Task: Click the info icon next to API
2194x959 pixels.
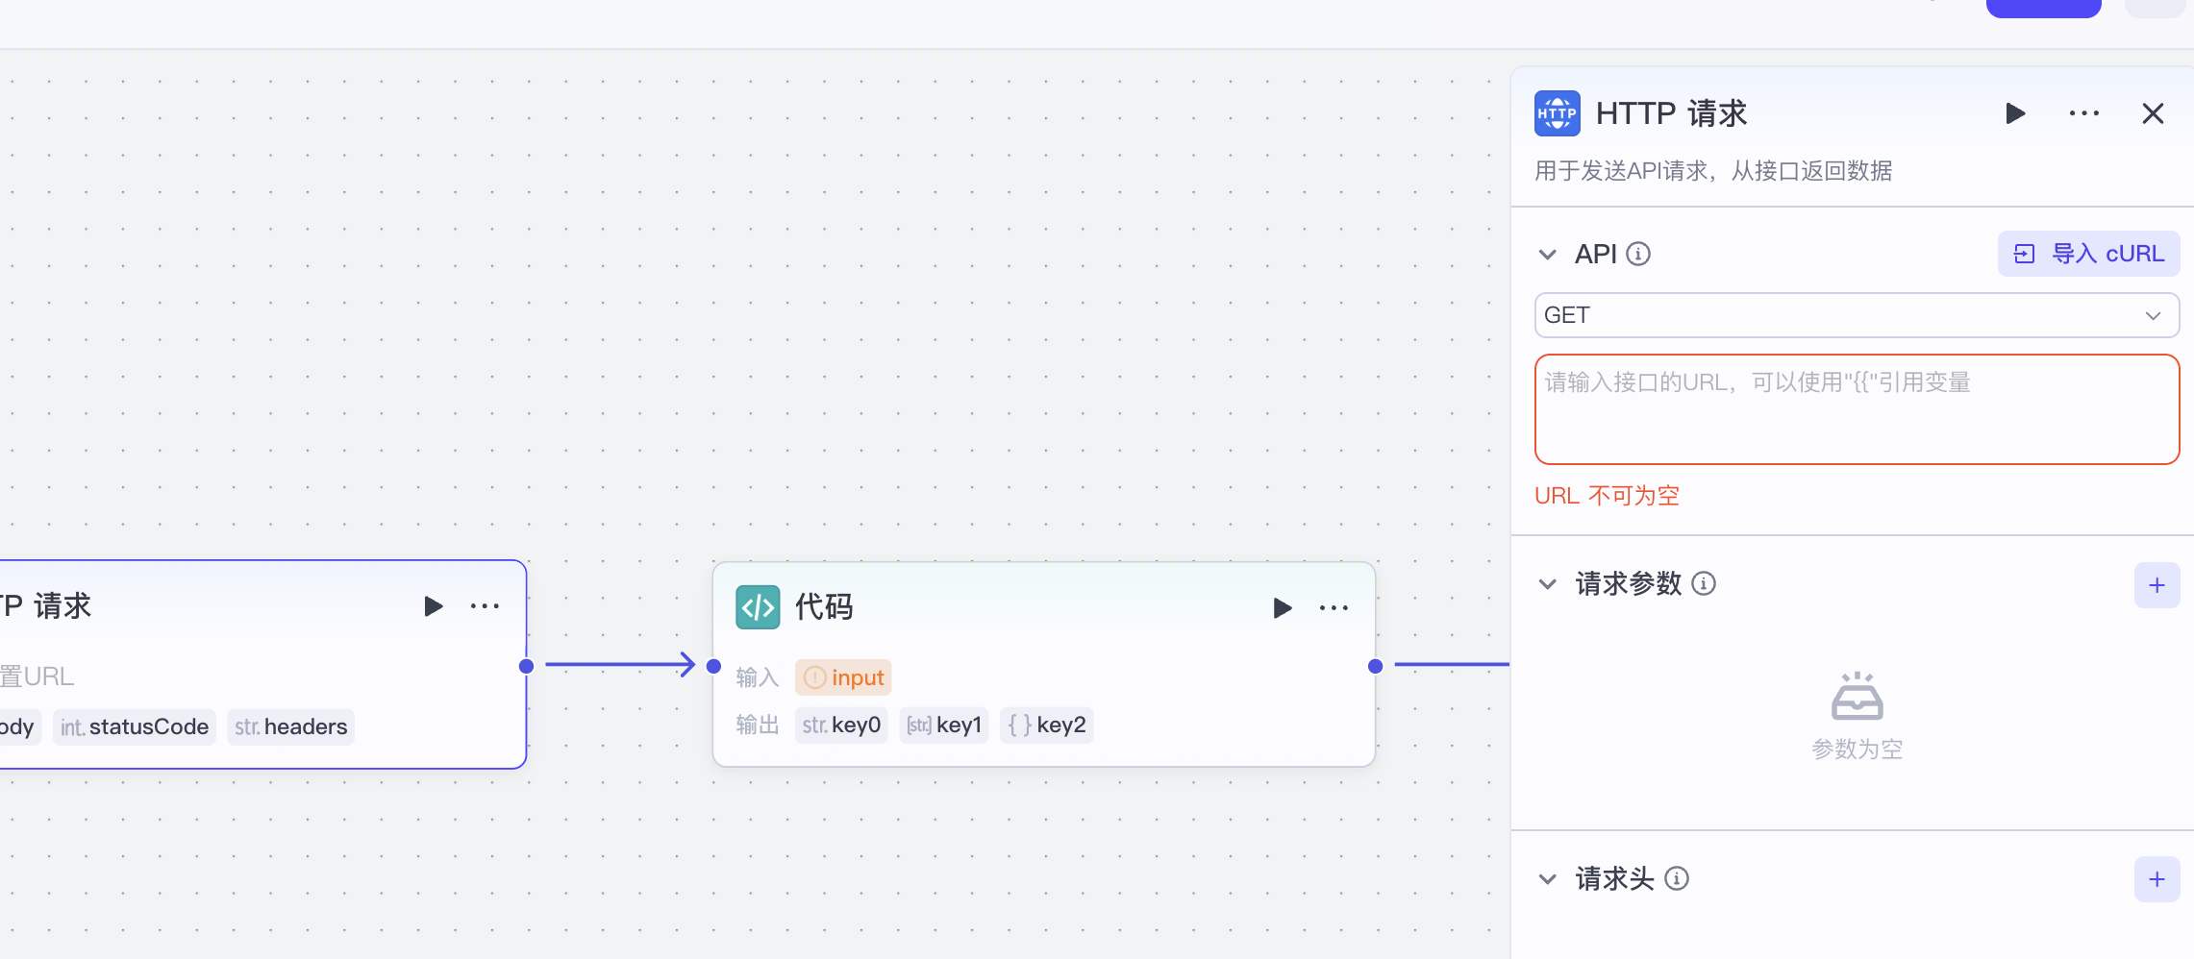Action: (x=1638, y=254)
